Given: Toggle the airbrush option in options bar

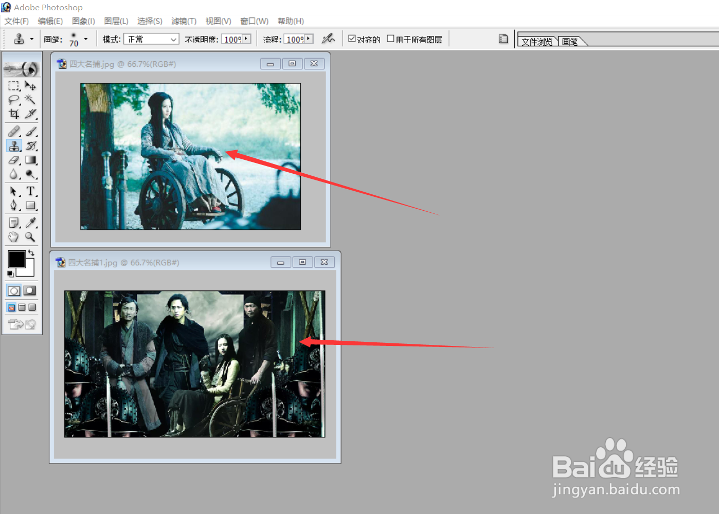Looking at the screenshot, I should 328,39.
